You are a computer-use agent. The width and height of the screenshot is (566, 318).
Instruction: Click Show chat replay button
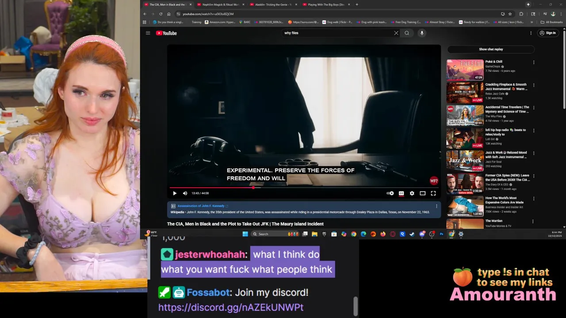coord(491,49)
